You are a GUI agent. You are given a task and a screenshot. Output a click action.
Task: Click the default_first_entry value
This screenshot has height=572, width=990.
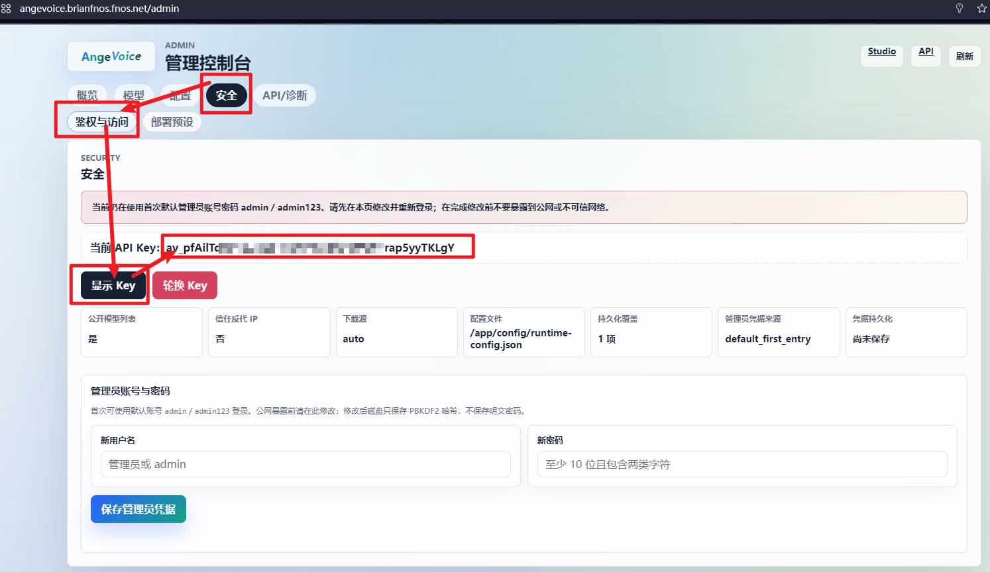(768, 339)
